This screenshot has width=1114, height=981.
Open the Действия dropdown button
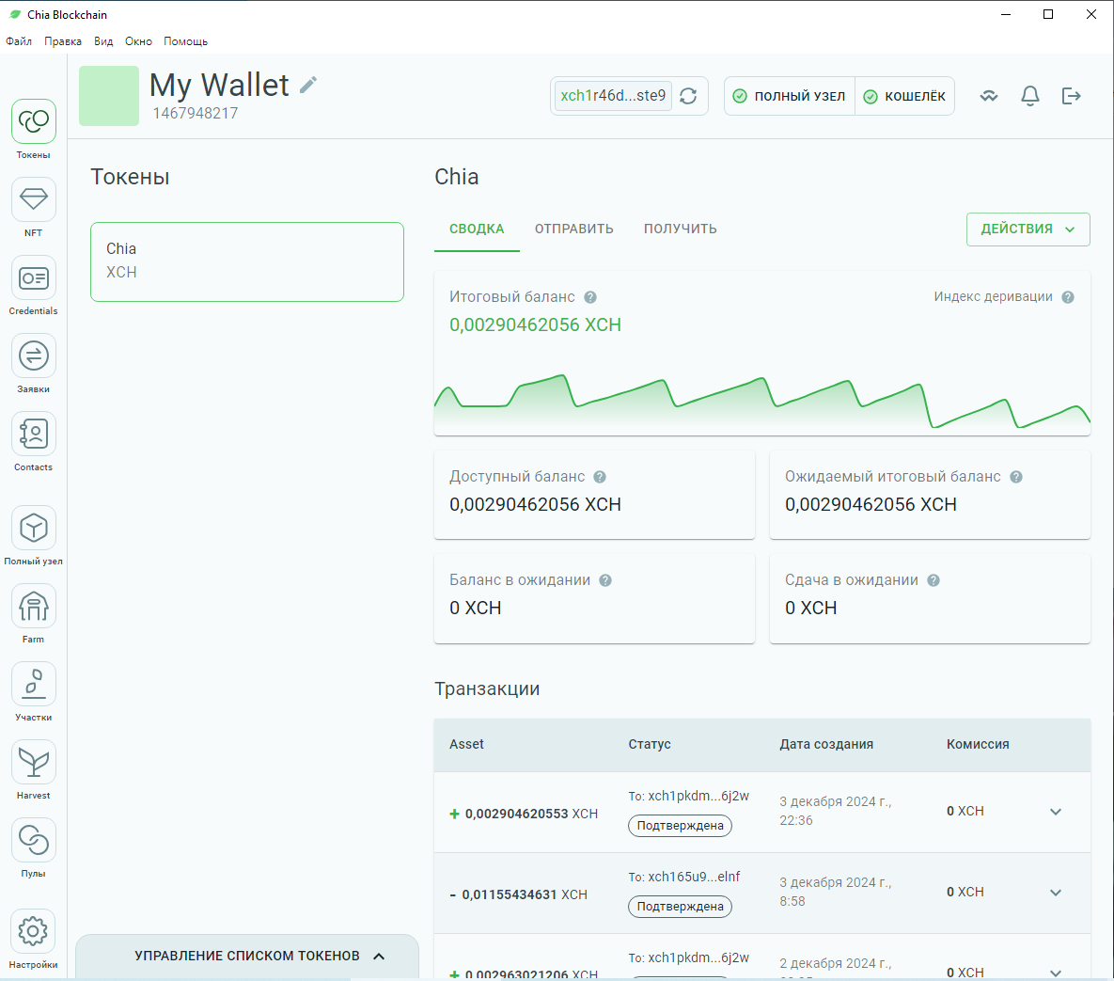click(x=1028, y=229)
